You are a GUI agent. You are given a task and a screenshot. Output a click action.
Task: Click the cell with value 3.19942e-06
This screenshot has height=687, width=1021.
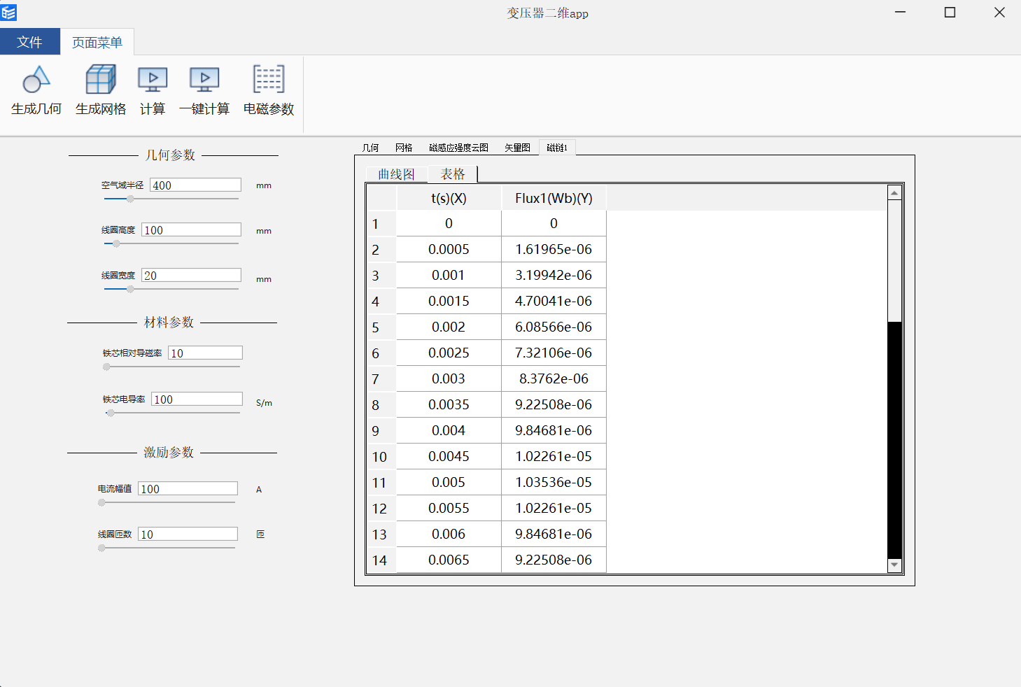[554, 276]
